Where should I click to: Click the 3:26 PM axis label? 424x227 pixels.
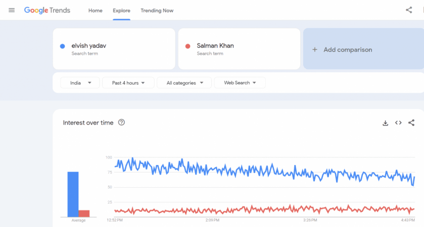click(310, 220)
